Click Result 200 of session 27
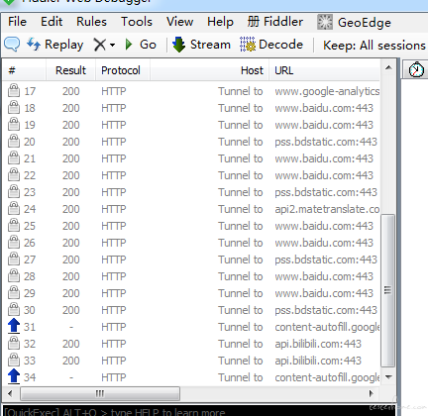The height and width of the screenshot is (416, 428). coord(71,260)
